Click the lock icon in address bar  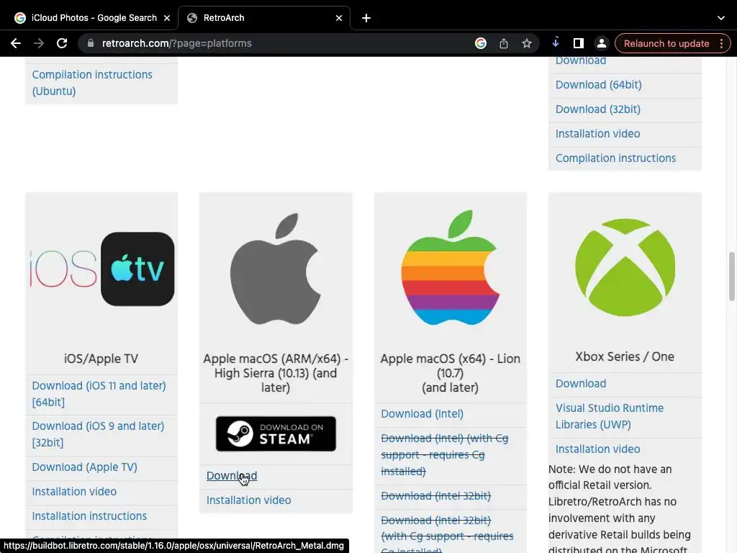pos(91,43)
